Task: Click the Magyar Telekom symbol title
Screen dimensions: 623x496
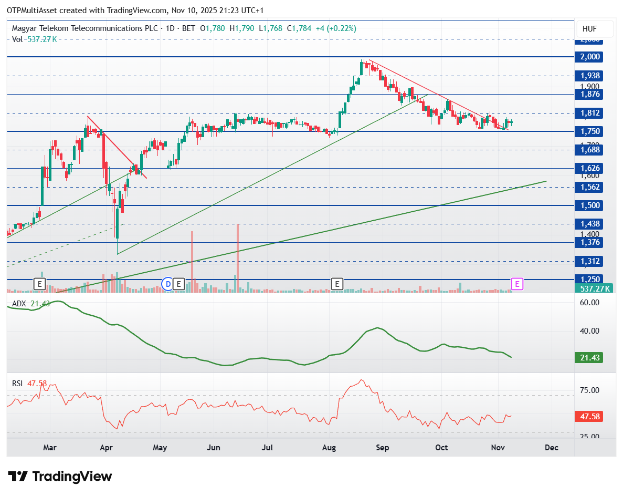Action: pos(85,29)
